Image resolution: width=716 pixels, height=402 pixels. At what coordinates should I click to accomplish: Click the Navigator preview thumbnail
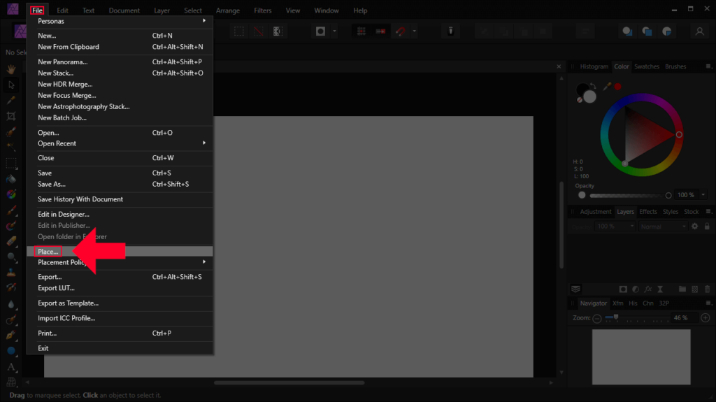641,356
